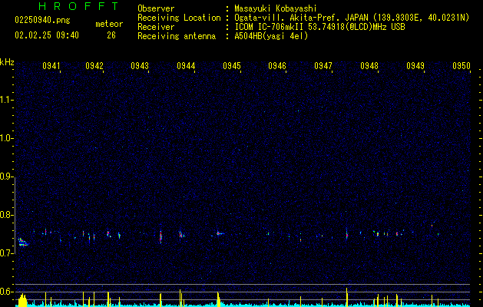The width and height of the screenshot is (483, 307).
Task: Click the Receiver label
Action: coord(156,27)
